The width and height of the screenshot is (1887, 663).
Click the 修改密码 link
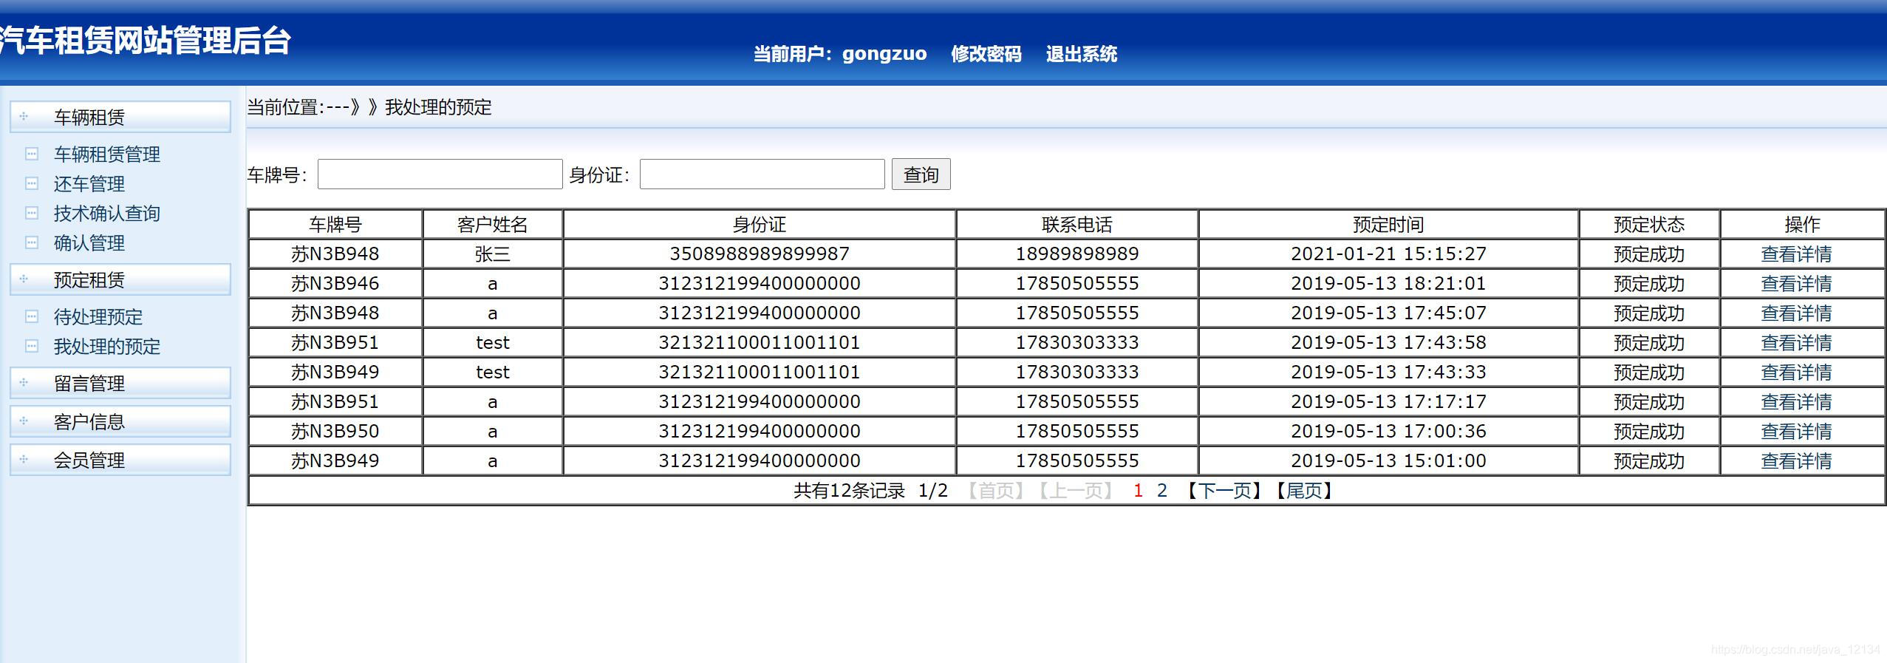pyautogui.click(x=986, y=54)
